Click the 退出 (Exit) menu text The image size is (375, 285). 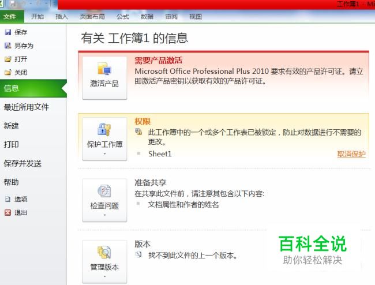(x=21, y=212)
